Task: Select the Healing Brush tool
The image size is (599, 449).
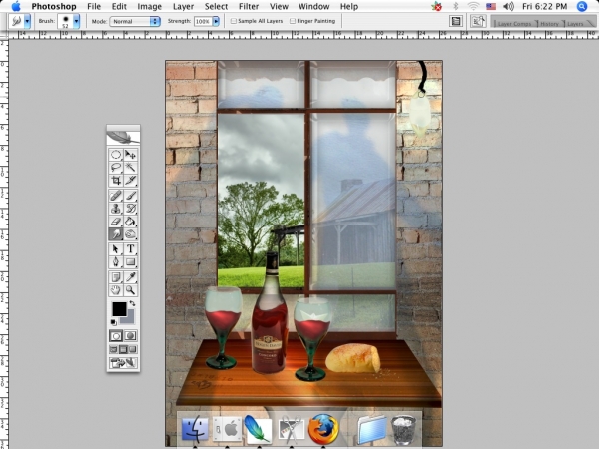Action: click(x=116, y=196)
